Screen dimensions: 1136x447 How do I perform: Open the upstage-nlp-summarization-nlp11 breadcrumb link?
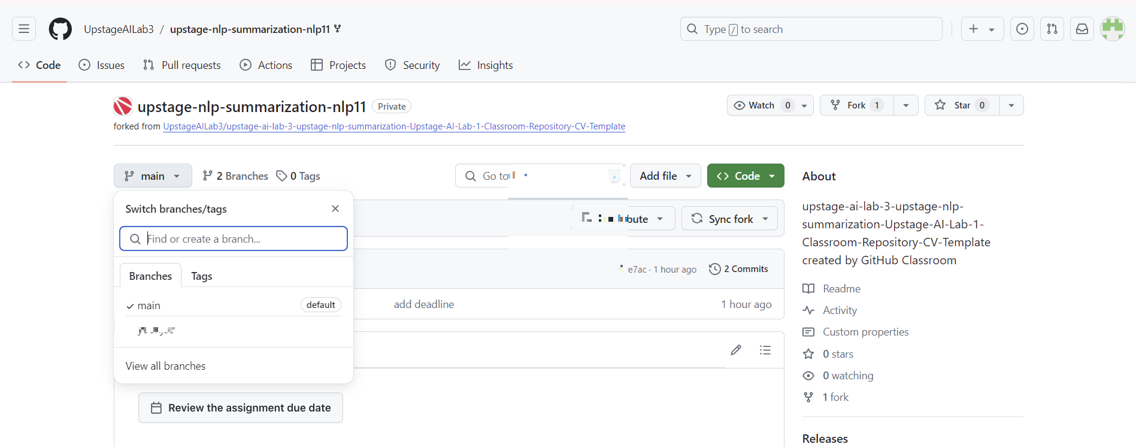point(250,29)
